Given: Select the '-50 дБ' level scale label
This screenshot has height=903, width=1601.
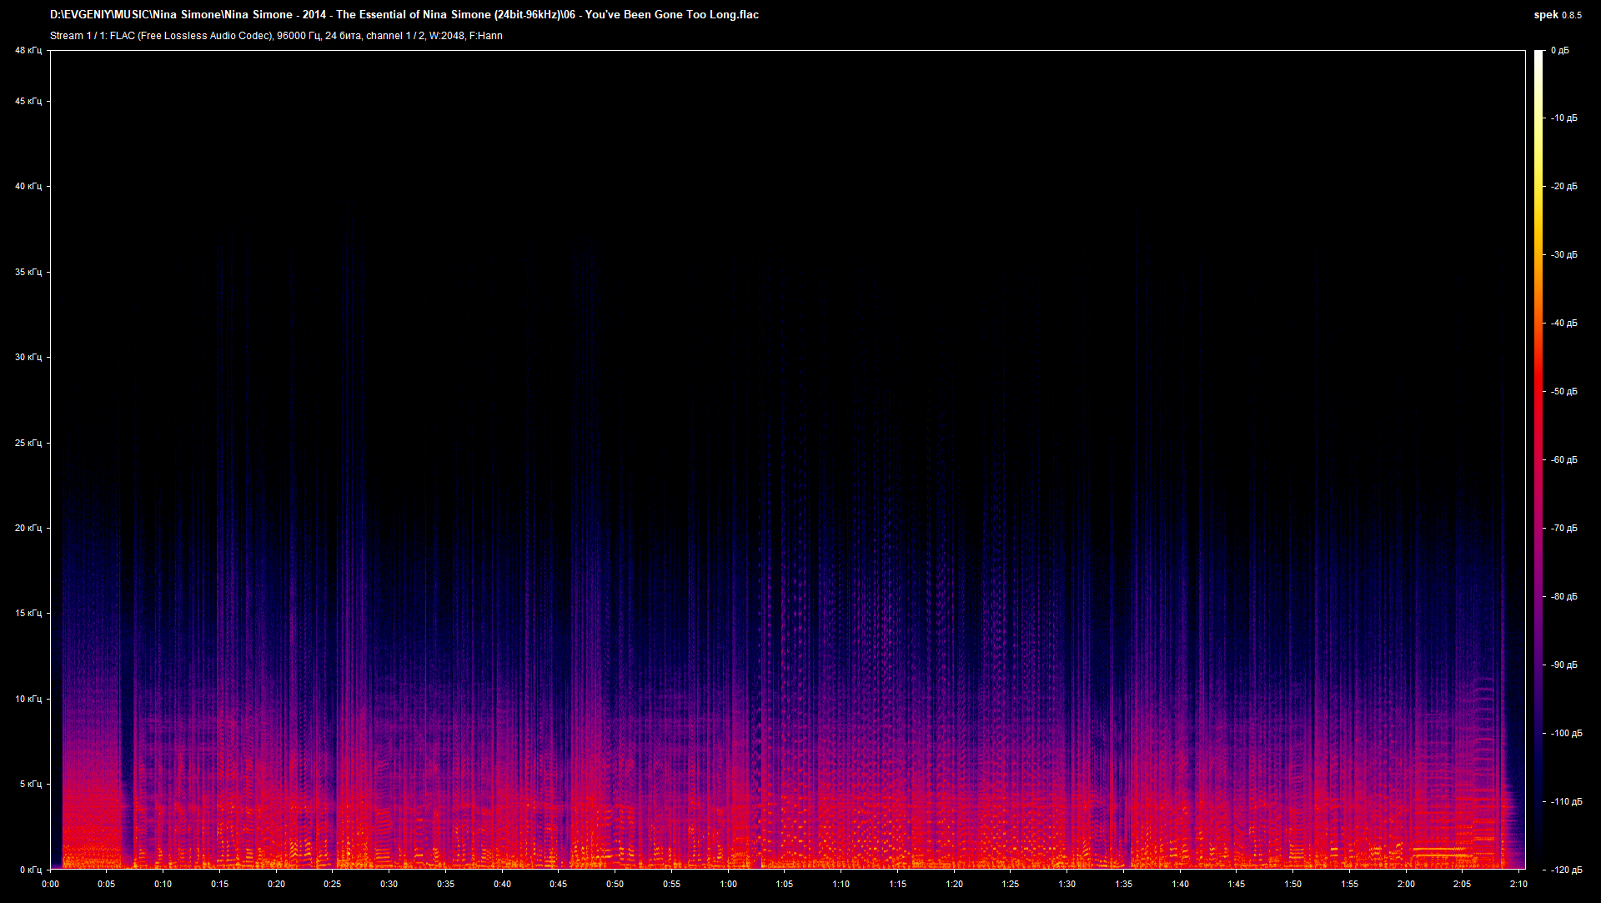Looking at the screenshot, I should point(1564,392).
